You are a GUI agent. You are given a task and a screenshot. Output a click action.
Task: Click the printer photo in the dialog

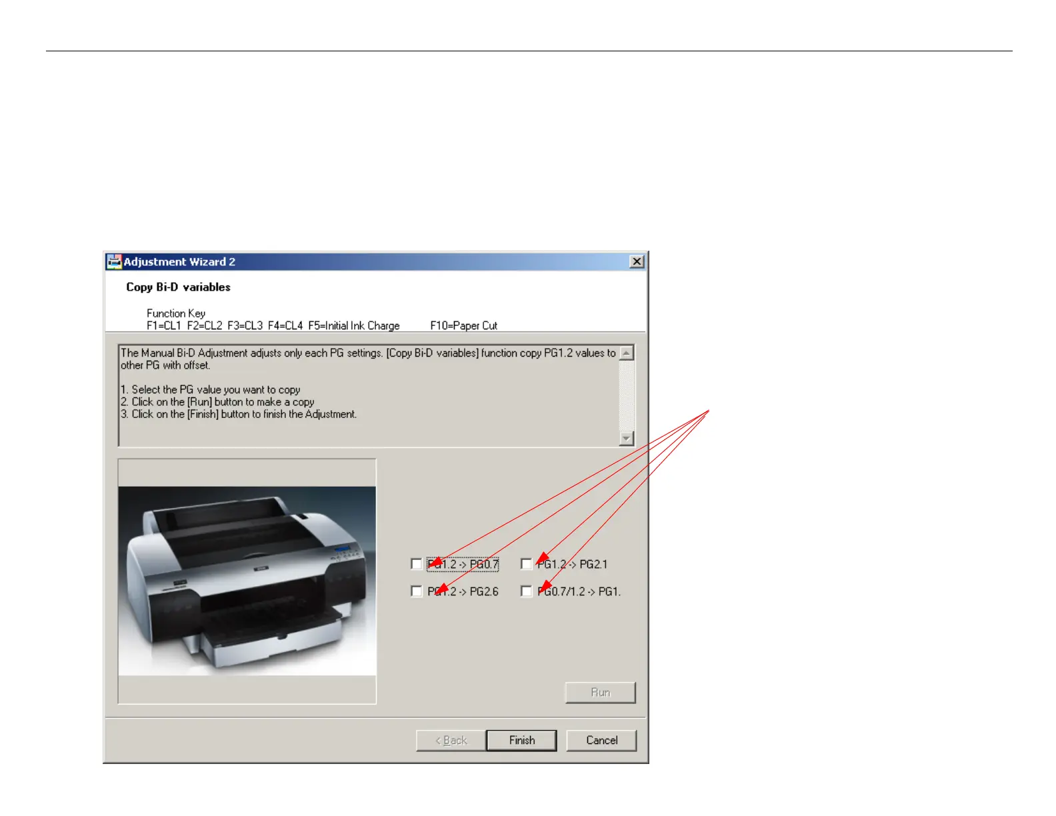[247, 581]
